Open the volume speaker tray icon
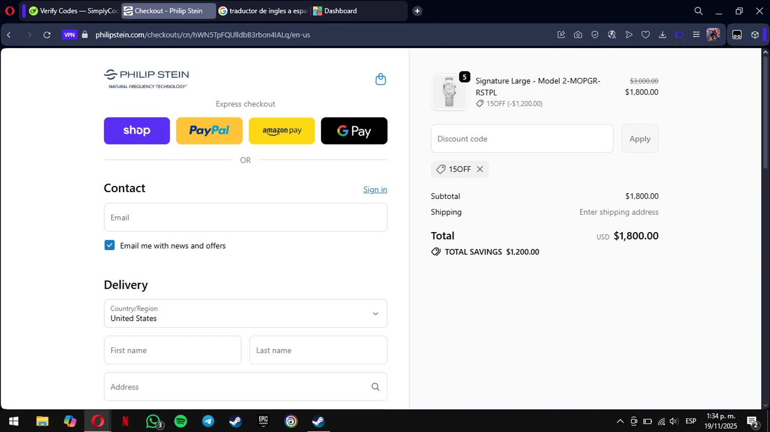770x432 pixels. point(674,421)
